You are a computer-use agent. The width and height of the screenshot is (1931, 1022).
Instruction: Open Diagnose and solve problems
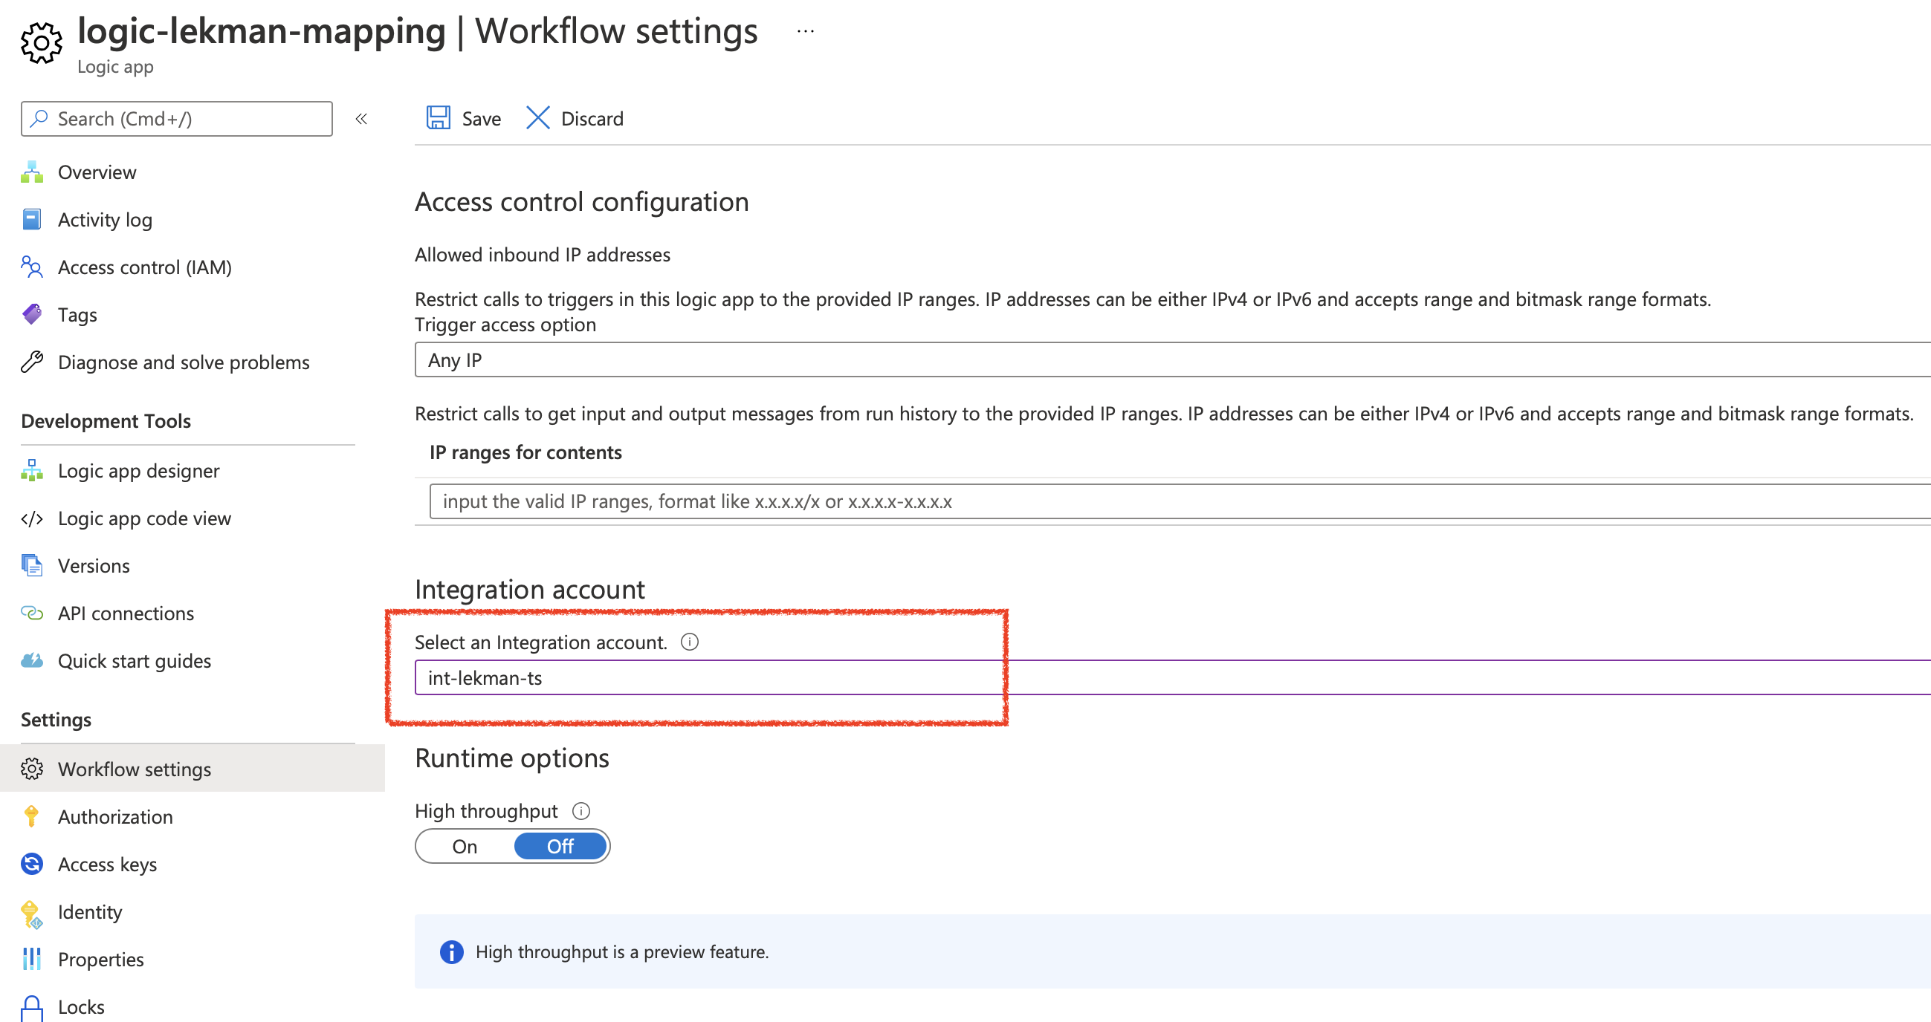184,362
